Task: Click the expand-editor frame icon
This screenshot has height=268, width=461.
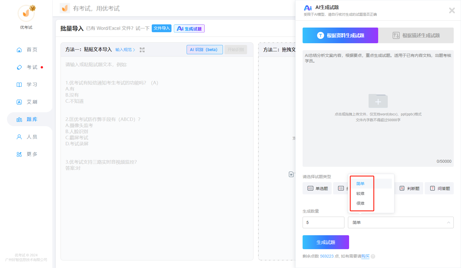Action: tap(142, 50)
